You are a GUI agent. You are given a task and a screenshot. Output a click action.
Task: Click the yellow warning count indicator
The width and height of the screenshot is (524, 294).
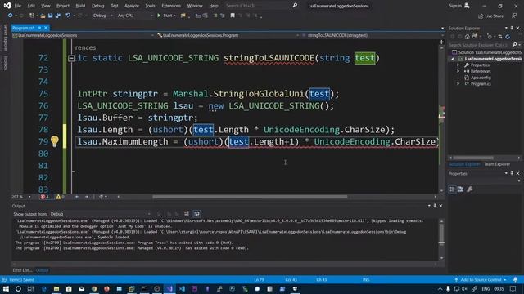pos(60,197)
